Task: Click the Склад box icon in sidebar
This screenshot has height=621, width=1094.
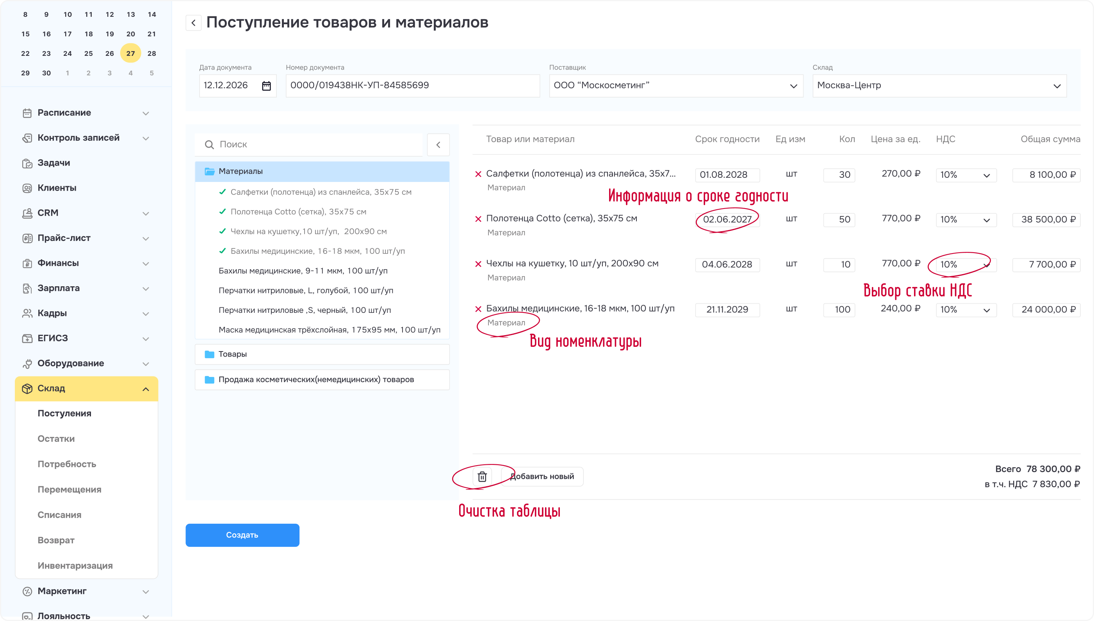Action: pos(27,389)
